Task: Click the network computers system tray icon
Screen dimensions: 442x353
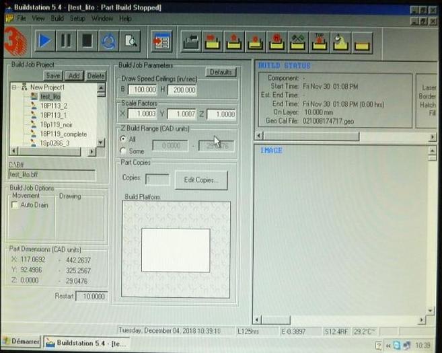Action: pos(406,345)
